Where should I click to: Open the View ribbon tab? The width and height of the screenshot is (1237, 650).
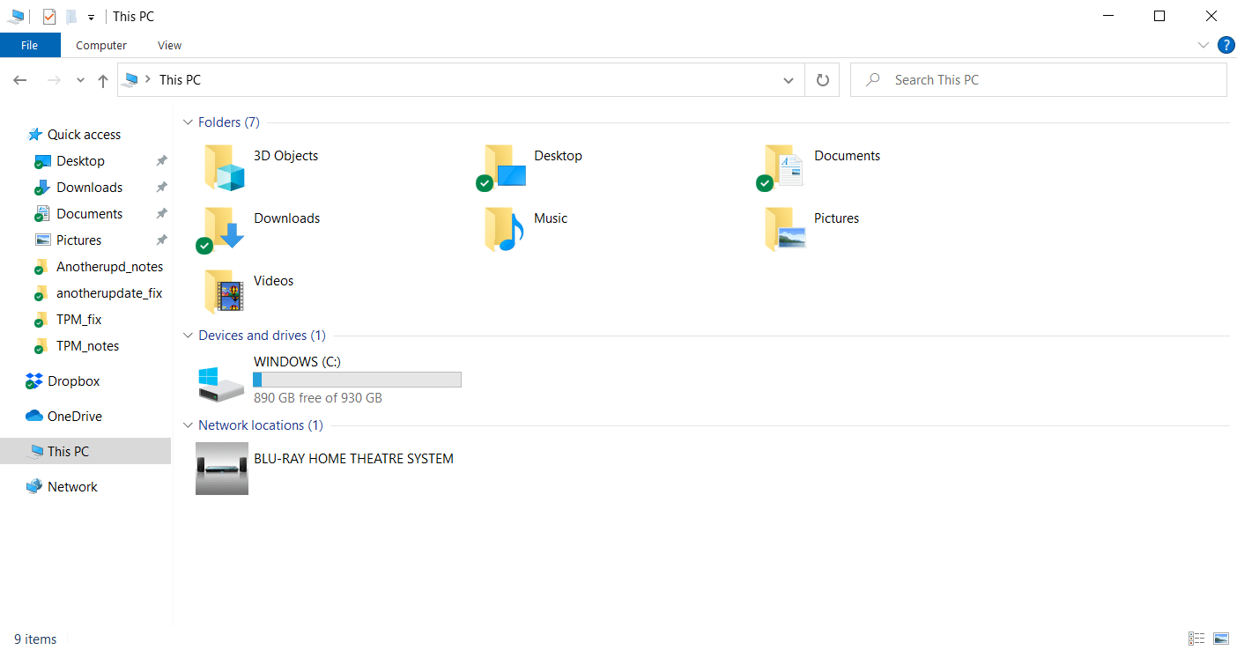[169, 45]
